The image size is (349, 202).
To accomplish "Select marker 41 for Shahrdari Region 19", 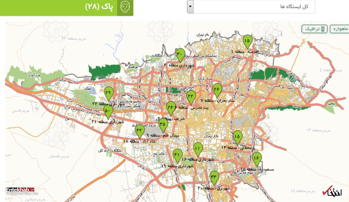I will (x=178, y=155).
